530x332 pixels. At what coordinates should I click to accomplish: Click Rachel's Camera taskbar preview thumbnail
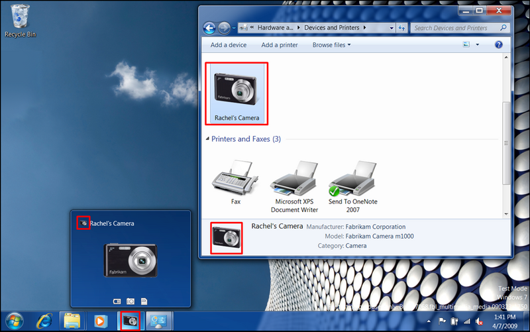click(x=131, y=258)
